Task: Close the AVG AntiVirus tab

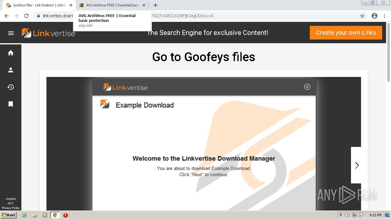Action: [x=144, y=5]
